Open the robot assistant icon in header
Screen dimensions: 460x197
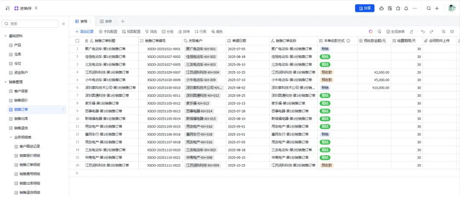pyautogui.click(x=381, y=9)
